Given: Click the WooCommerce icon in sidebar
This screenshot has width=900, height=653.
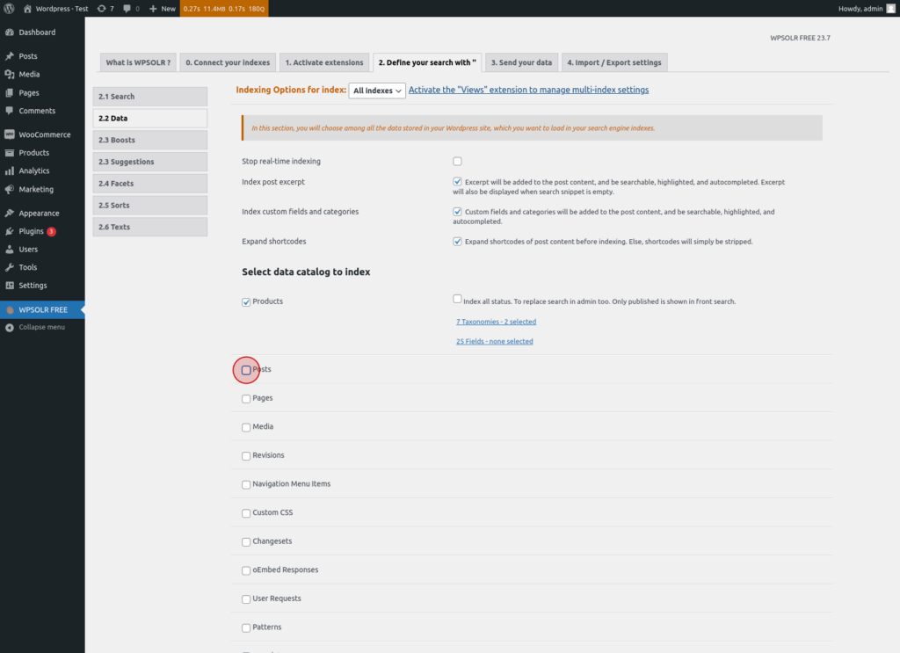Looking at the screenshot, I should point(9,134).
